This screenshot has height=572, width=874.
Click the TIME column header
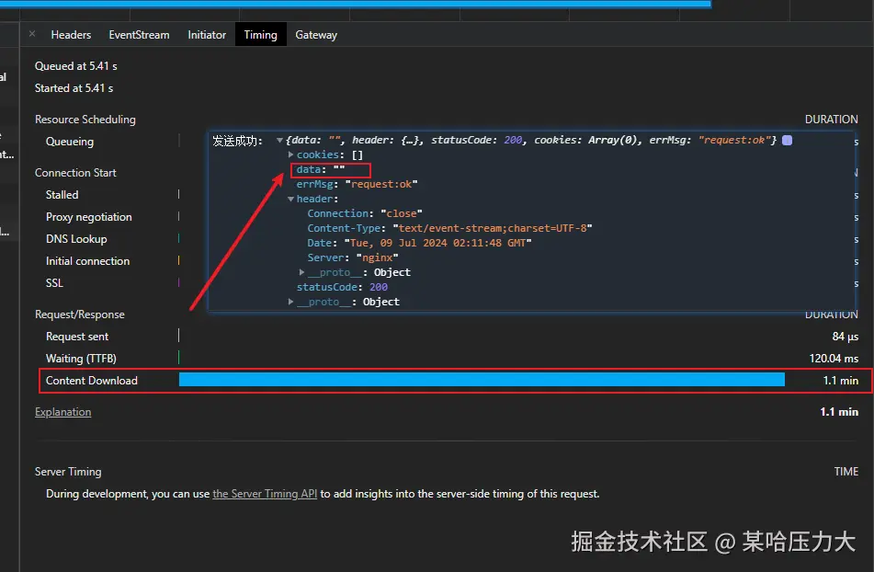click(846, 472)
